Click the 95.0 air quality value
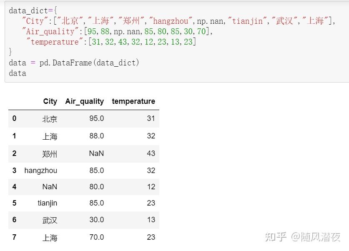The image size is (349, 251). (97, 118)
